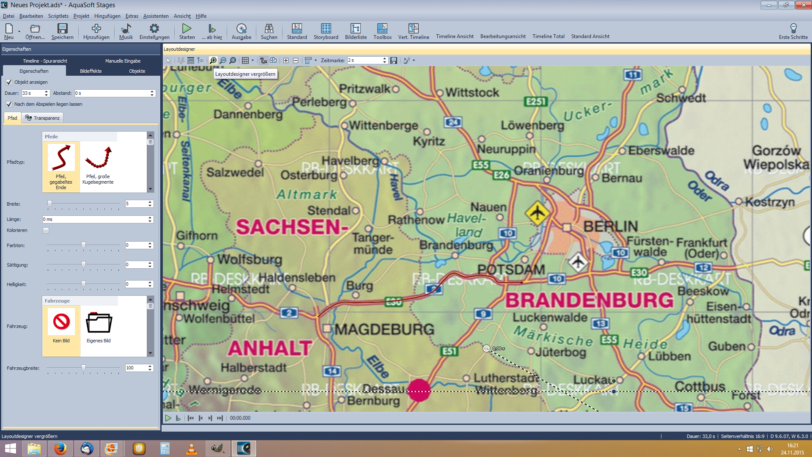Click the save Zeitmarke disk icon
Viewport: 812px width, 457px height.
(394, 61)
